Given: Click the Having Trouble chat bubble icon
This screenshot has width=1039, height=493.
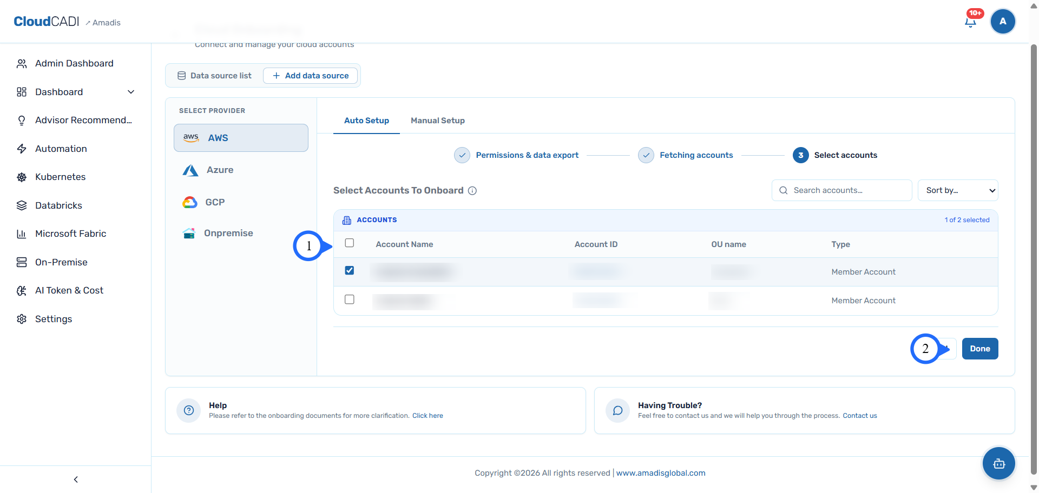Looking at the screenshot, I should (617, 411).
